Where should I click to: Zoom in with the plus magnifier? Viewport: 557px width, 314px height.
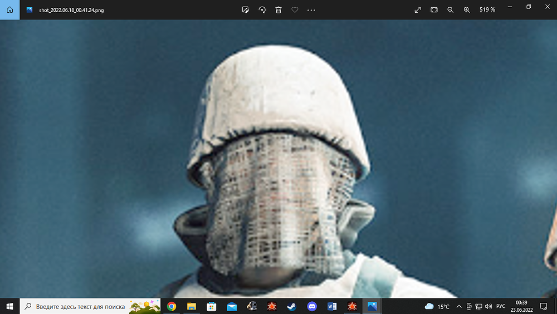tap(467, 10)
